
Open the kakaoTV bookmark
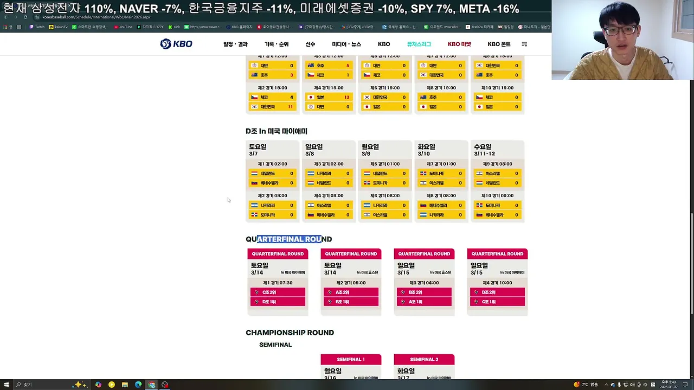(59, 27)
